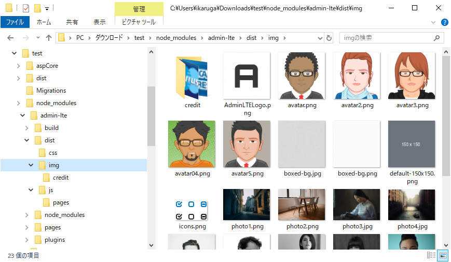Click the admin-lte breadcrumb in address bar
451x262 pixels.
pyautogui.click(x=221, y=38)
